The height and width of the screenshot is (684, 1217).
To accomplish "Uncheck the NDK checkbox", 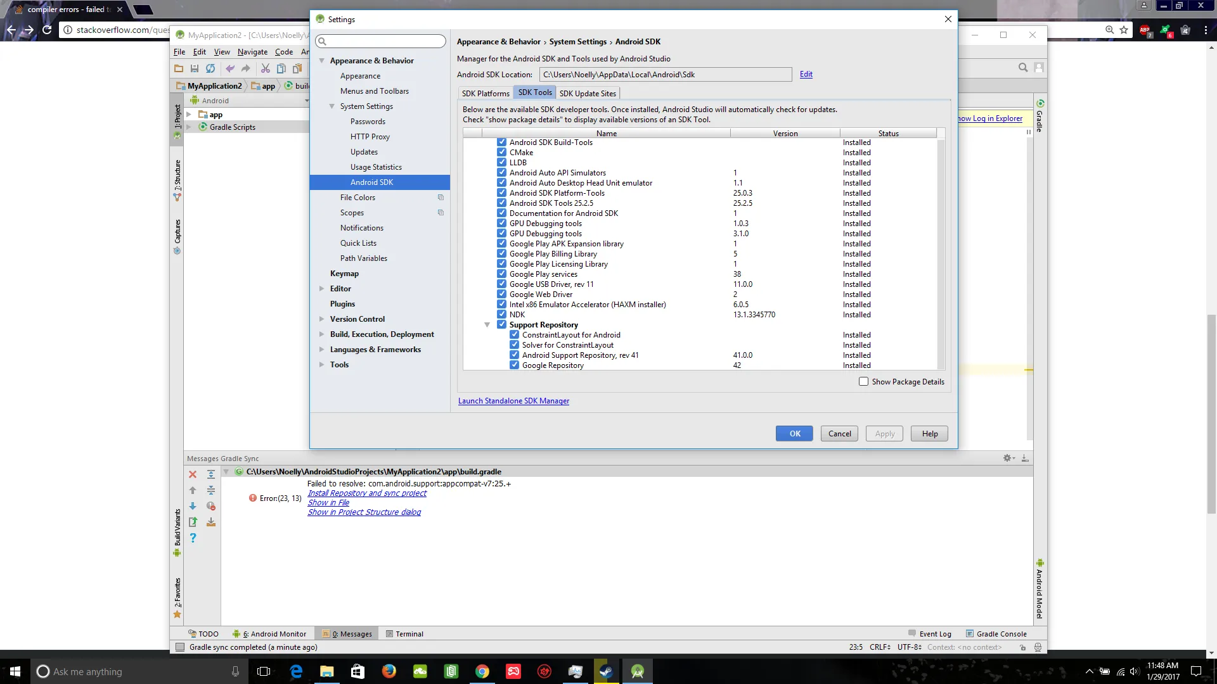I will click(x=501, y=315).
